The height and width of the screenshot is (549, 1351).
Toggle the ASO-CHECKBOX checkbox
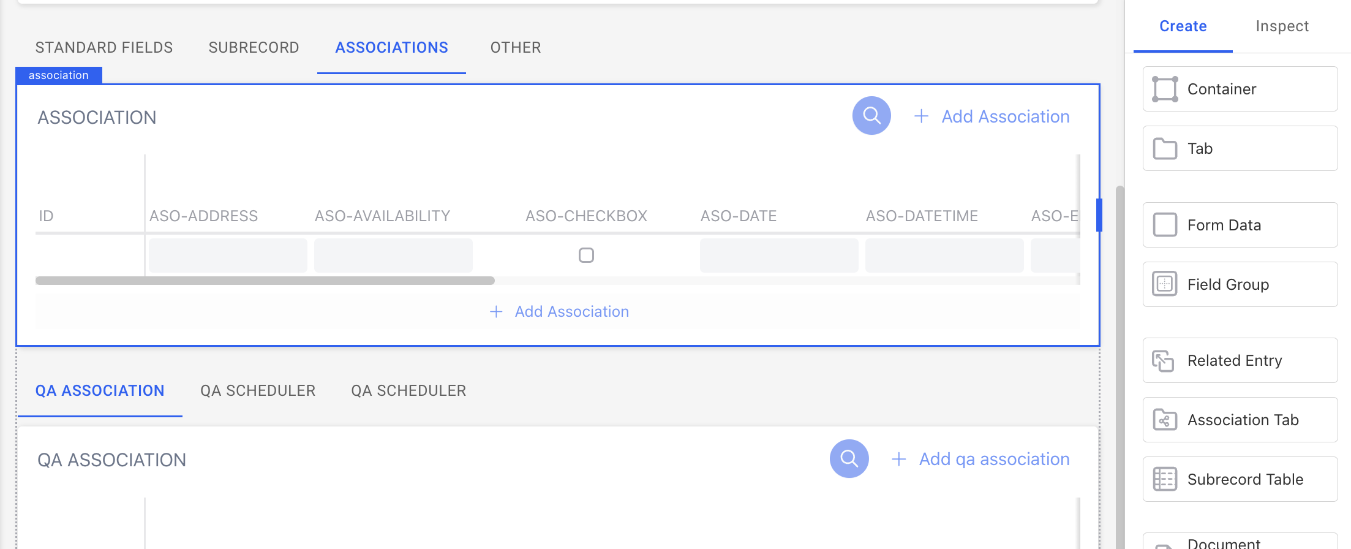(586, 255)
